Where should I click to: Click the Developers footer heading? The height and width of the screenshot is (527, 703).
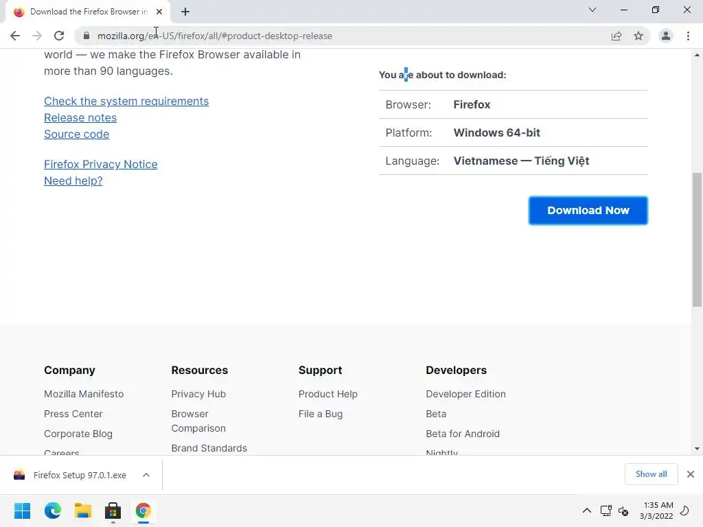[x=457, y=370]
